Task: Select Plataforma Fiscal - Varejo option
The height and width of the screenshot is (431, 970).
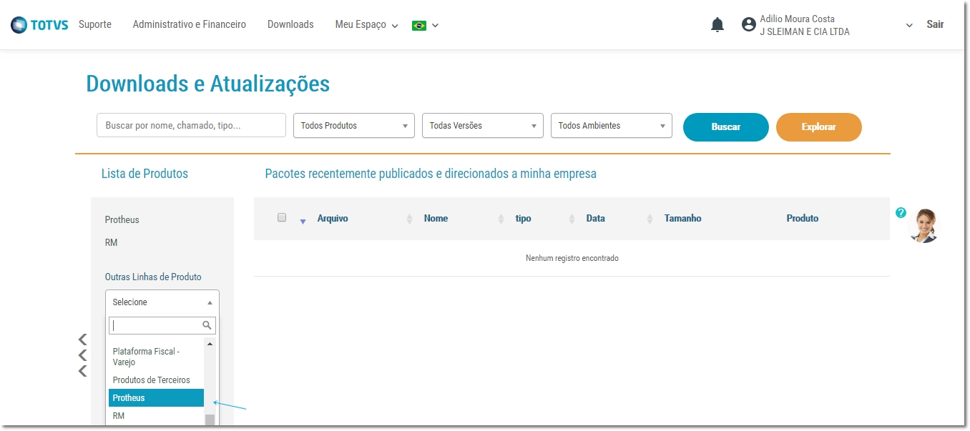Action: click(156, 357)
